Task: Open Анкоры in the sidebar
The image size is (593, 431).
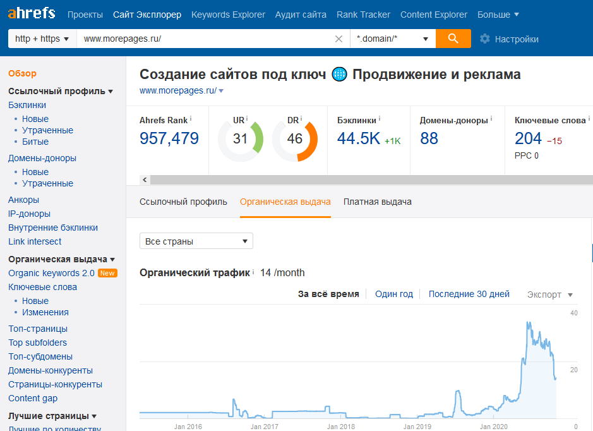Action: (x=23, y=200)
